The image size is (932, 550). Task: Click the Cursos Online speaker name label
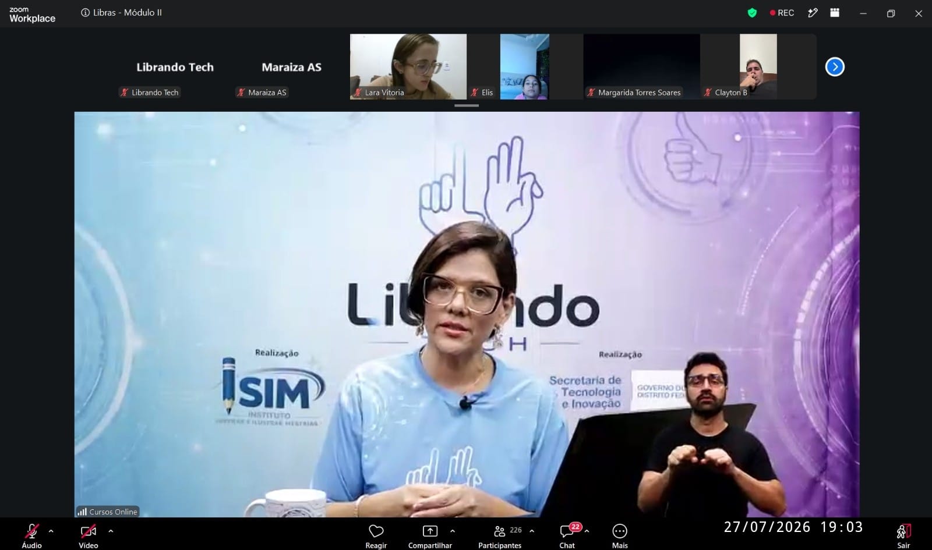pyautogui.click(x=108, y=512)
